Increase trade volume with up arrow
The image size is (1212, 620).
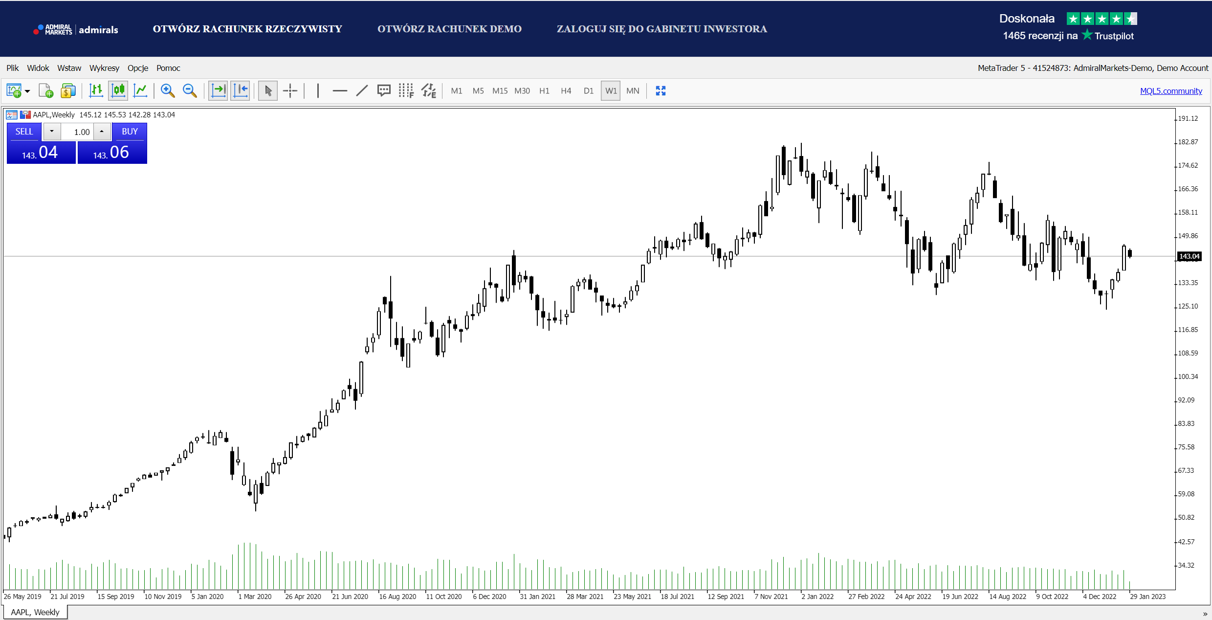[x=102, y=132]
